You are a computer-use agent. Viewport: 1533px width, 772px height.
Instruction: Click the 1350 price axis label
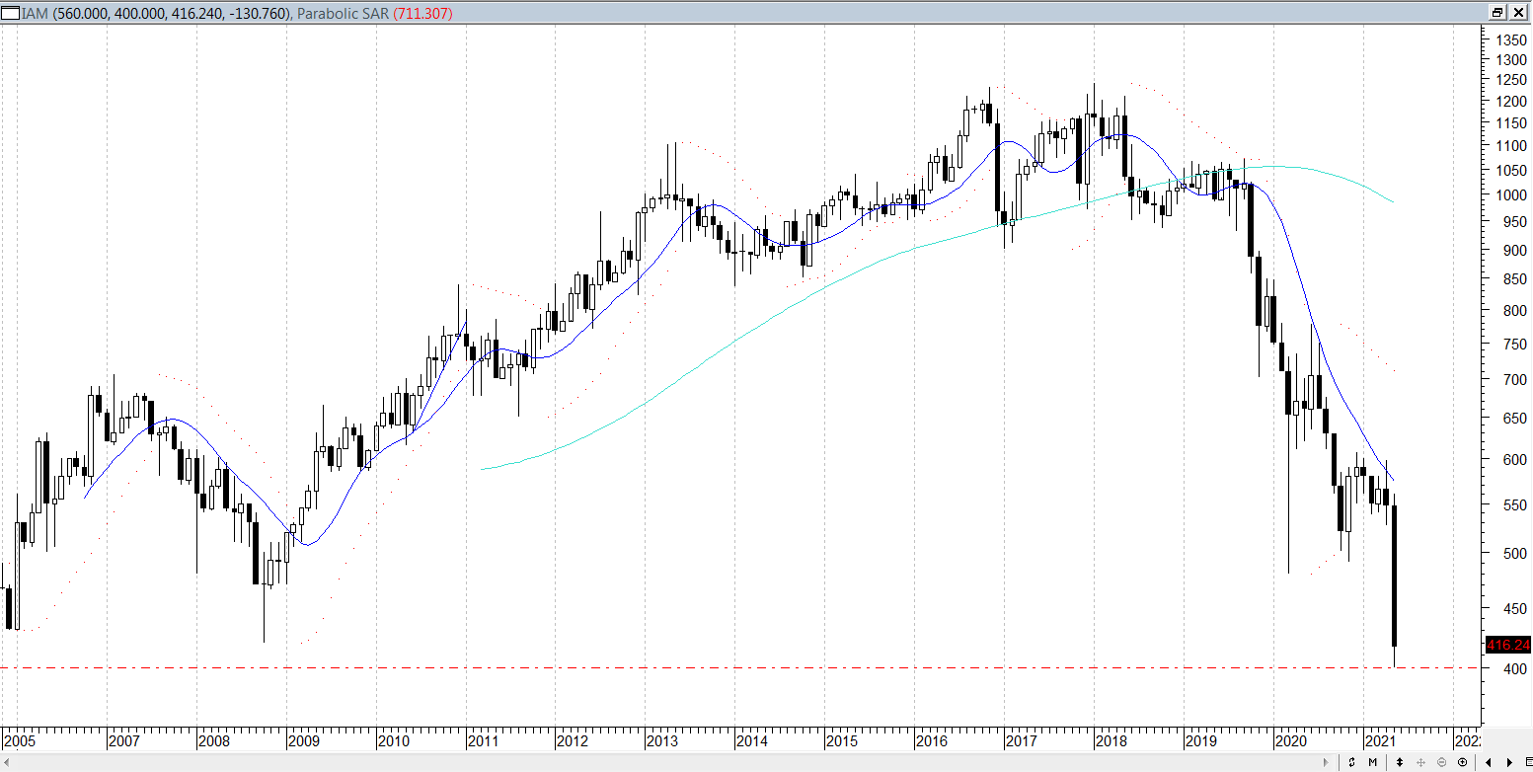tap(1512, 39)
